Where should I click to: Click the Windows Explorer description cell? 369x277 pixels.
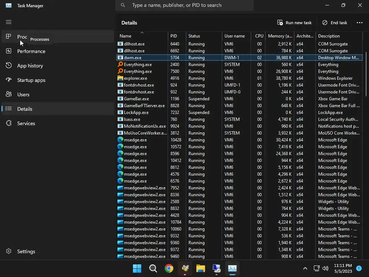335,78
